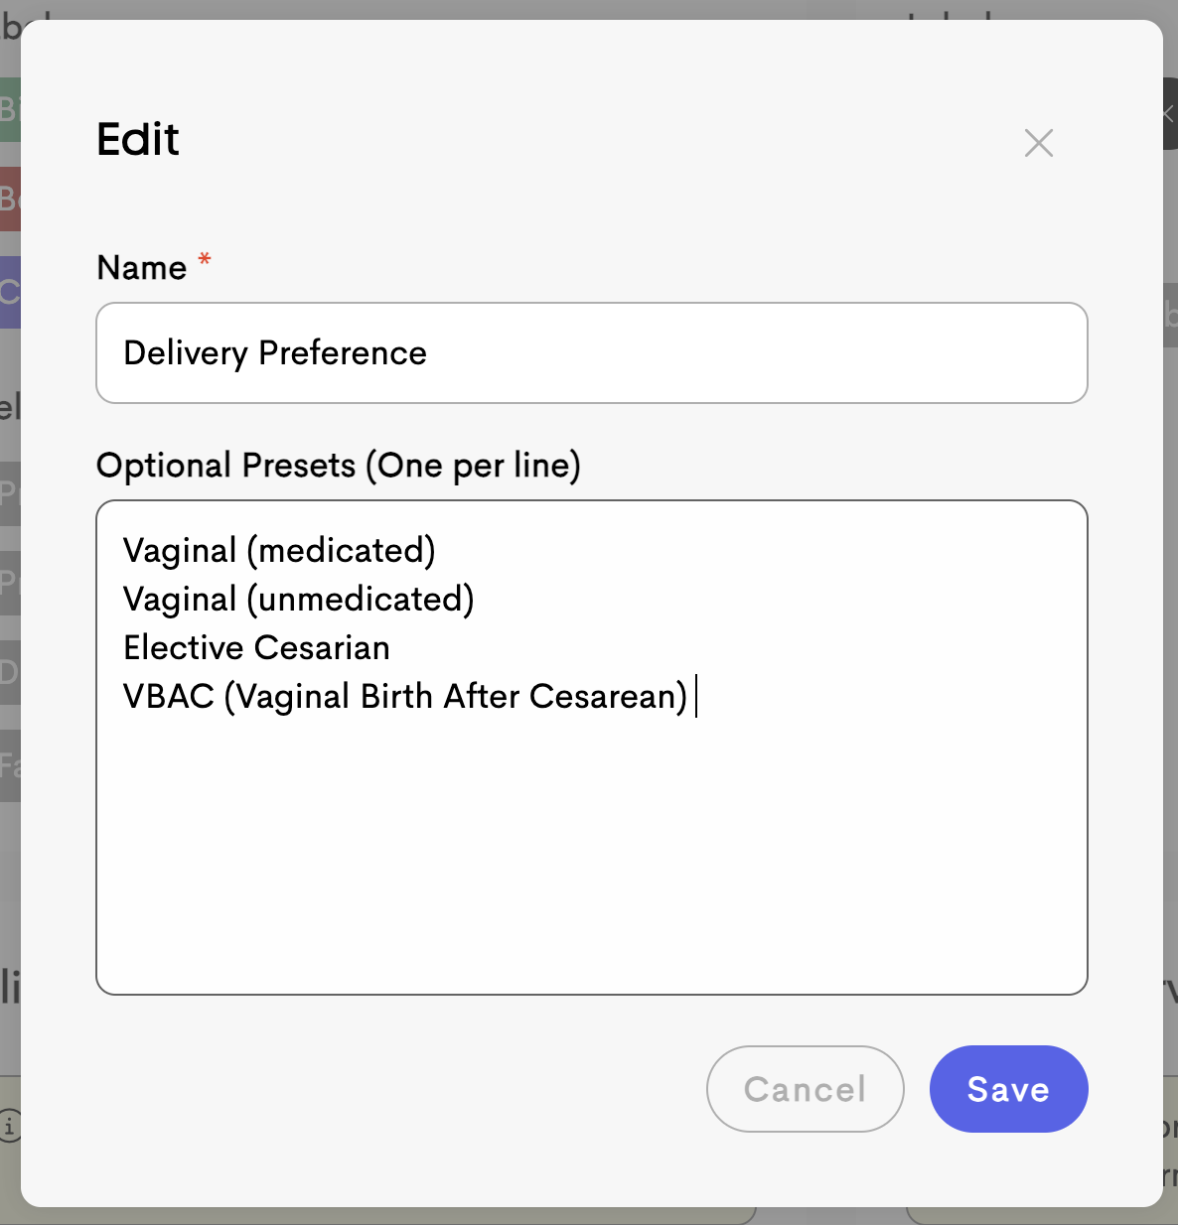The height and width of the screenshot is (1225, 1178).
Task: Click the Edit dialog heading
Action: [138, 139]
